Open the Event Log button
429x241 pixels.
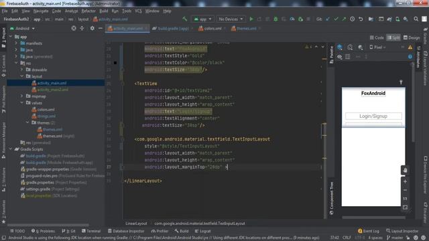[369, 231]
